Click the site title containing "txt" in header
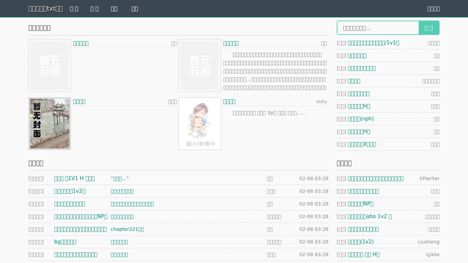The width and height of the screenshot is (468, 263). [45, 9]
